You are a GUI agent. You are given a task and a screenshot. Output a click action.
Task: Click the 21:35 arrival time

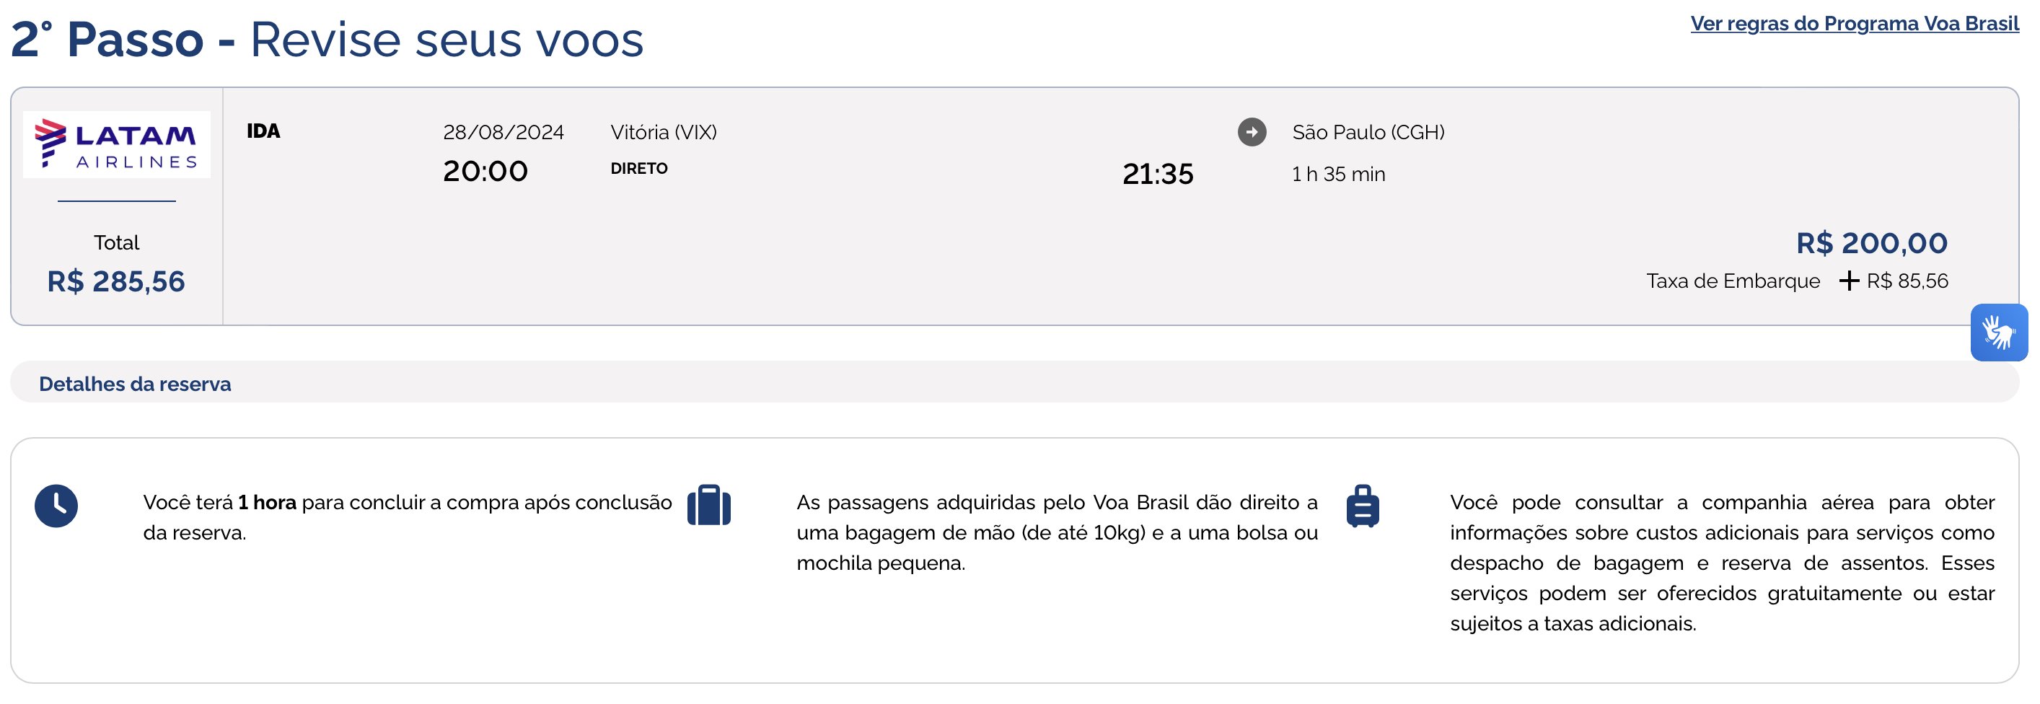click(1158, 175)
